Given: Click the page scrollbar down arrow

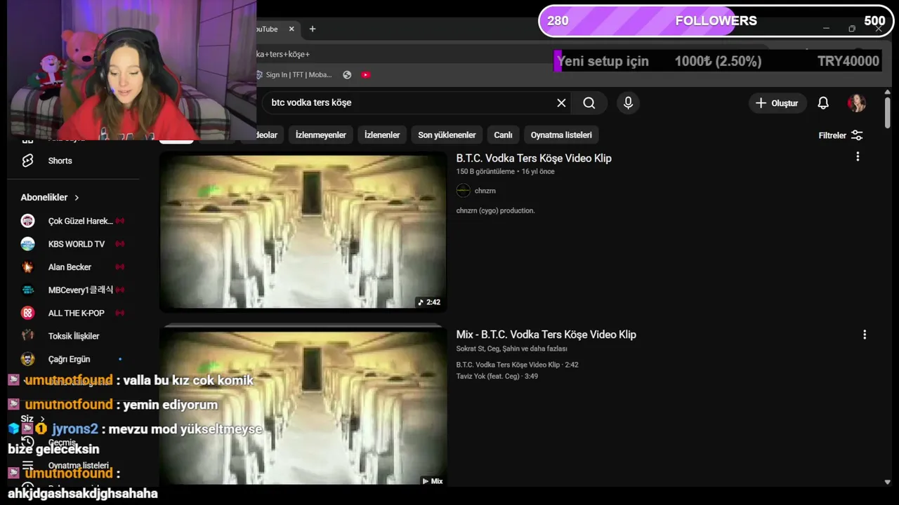Looking at the screenshot, I should point(887,482).
